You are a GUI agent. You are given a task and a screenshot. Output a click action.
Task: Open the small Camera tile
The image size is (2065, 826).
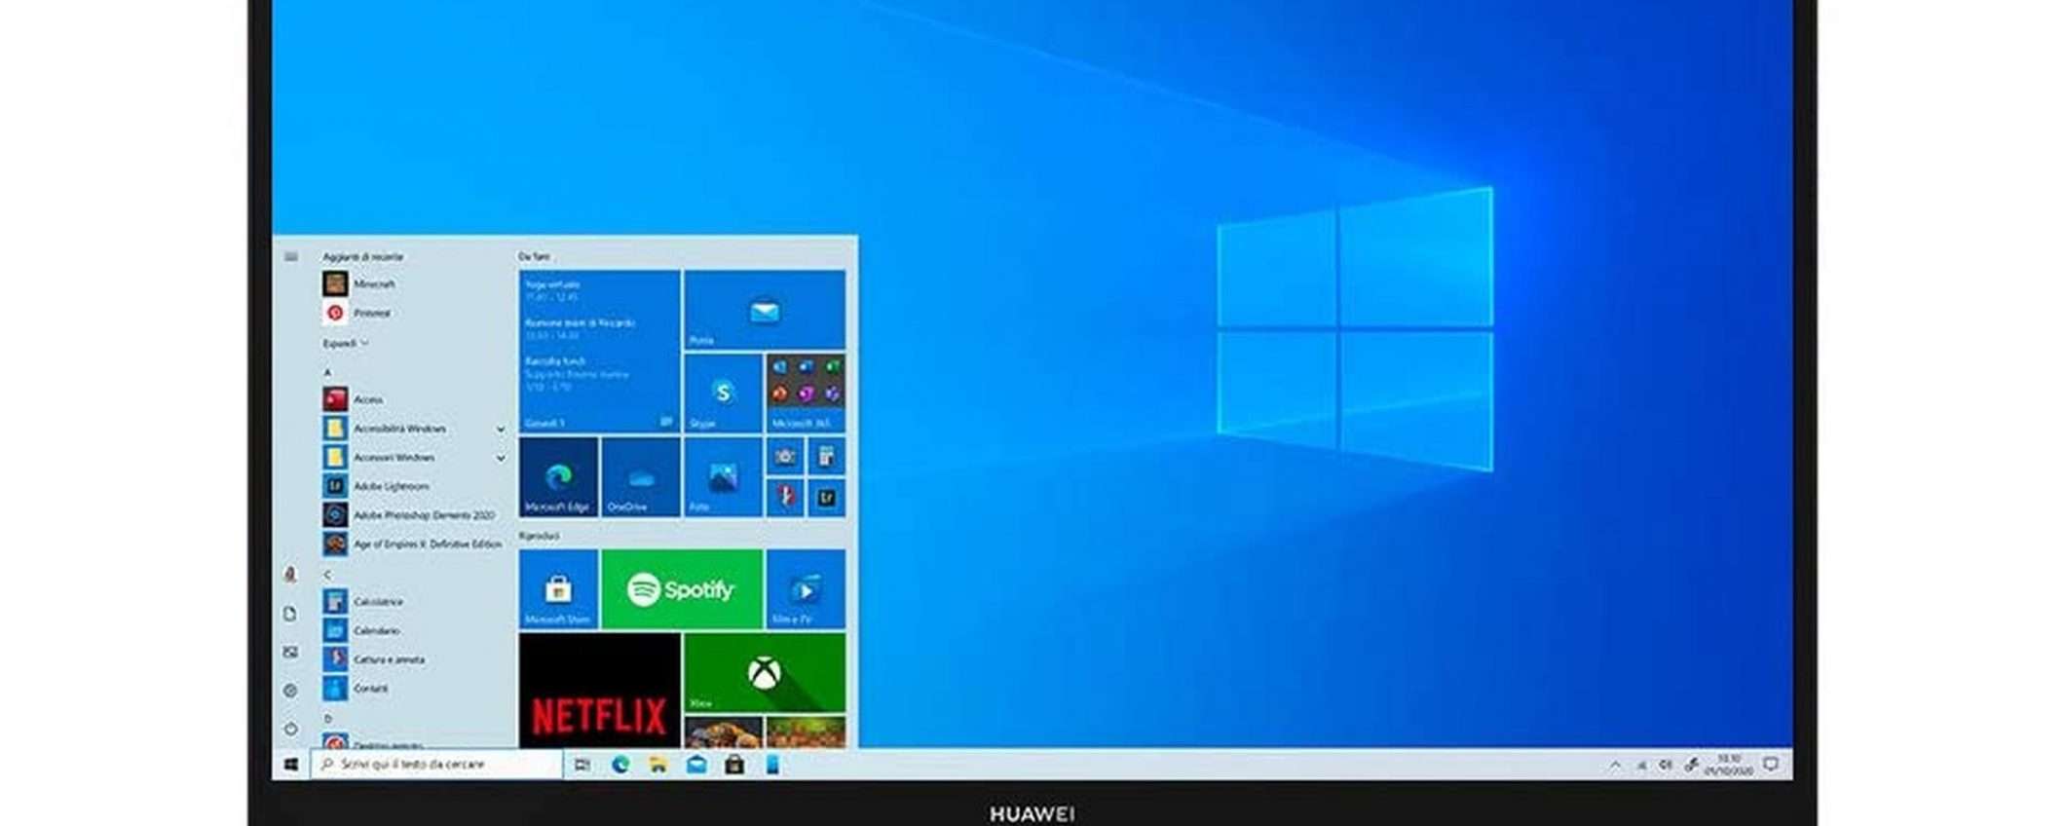(x=785, y=456)
